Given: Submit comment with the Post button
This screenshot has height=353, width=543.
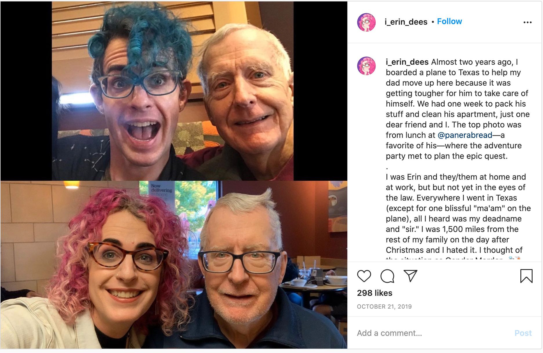Looking at the screenshot, I should tap(523, 333).
